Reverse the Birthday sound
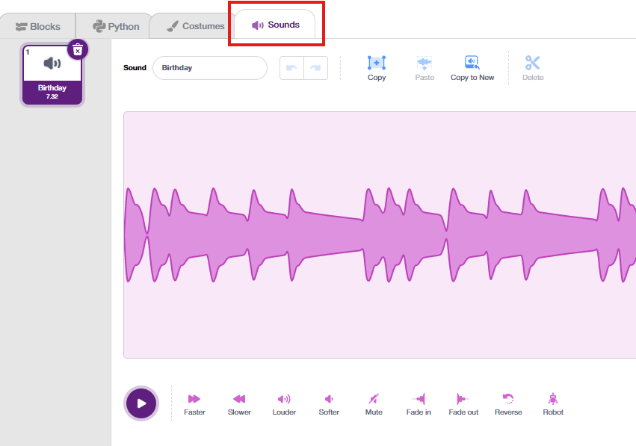The height and width of the screenshot is (446, 636). coord(508,403)
